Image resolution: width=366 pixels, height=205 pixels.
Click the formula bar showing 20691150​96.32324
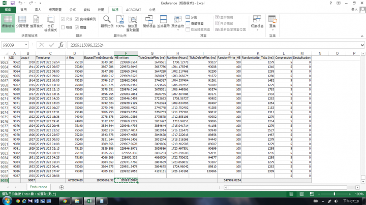click(213, 45)
